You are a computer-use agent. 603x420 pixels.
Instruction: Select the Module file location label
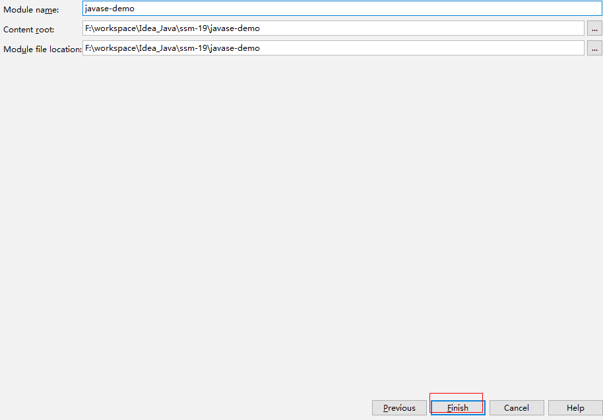click(42, 50)
